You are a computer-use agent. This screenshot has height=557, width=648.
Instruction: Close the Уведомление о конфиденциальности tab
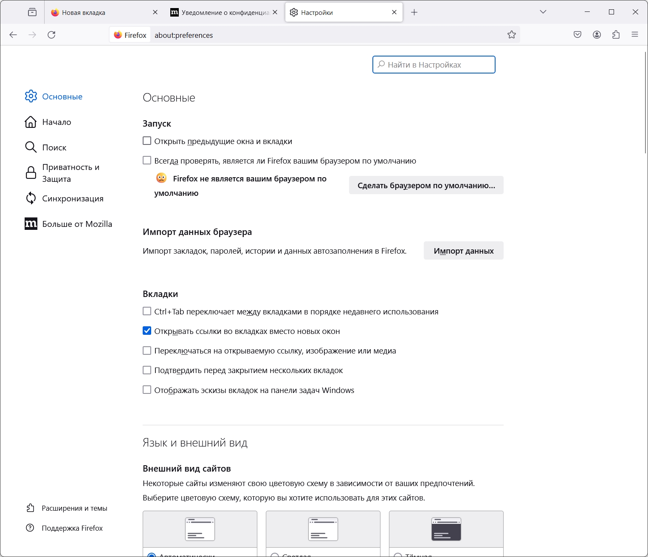275,12
